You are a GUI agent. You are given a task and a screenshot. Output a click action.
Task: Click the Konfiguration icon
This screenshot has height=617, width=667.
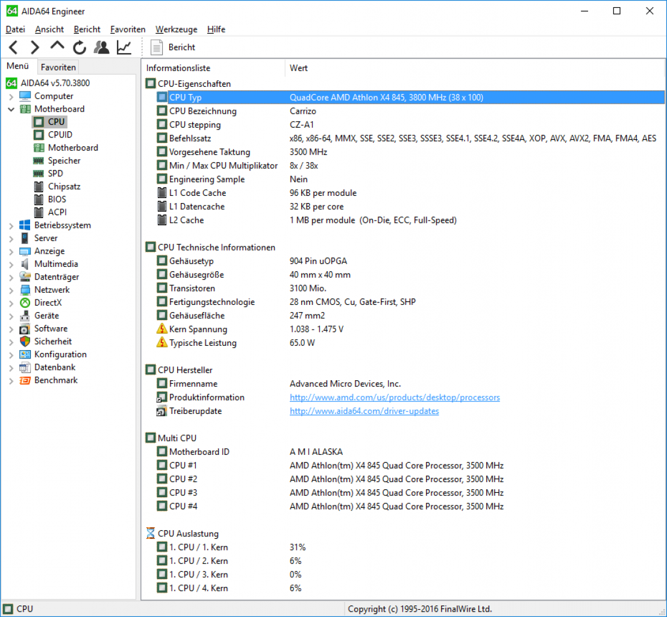(25, 354)
